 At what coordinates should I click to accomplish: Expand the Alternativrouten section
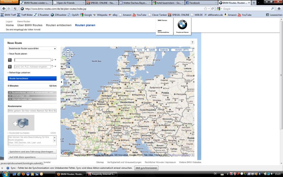(32, 99)
